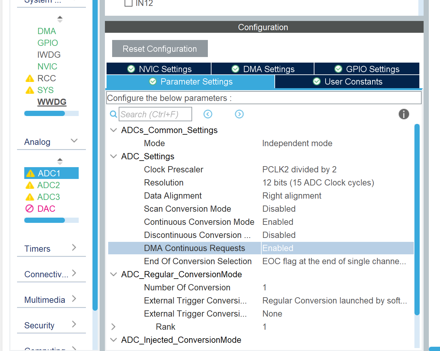Open the disabled DAC peripheral
Viewport: 440px width, 351px height.
tap(46, 209)
